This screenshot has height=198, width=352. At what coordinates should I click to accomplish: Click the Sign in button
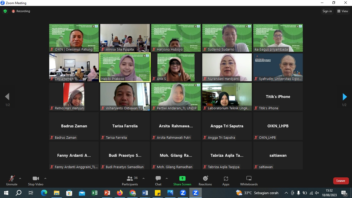click(x=327, y=11)
